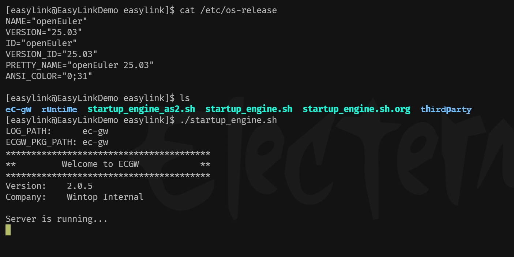514x257 pixels.
Task: Click the green terminal cursor block
Action: 8,230
